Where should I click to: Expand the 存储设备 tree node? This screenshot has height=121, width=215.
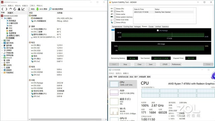pyautogui.click(x=2, y=53)
